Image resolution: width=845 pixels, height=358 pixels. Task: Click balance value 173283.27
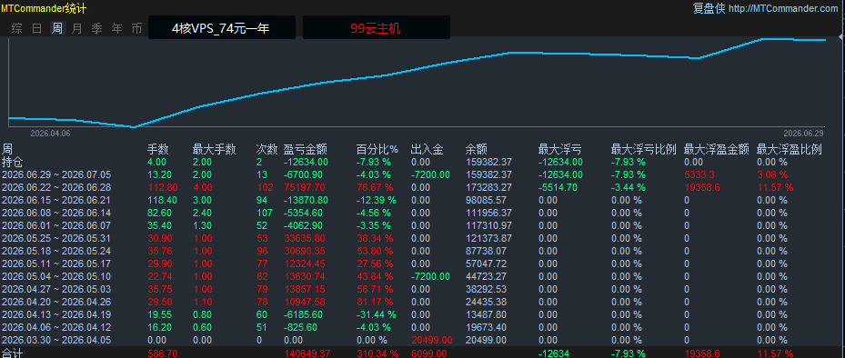coord(488,187)
